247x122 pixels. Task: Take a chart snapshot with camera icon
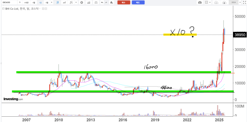200,2
